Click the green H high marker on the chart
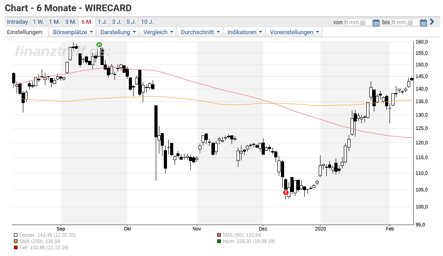The height and width of the screenshot is (256, 443). pos(99,44)
